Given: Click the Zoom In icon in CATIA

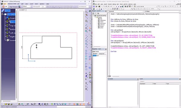Looking at the screenshot, I should pos(57,104).
